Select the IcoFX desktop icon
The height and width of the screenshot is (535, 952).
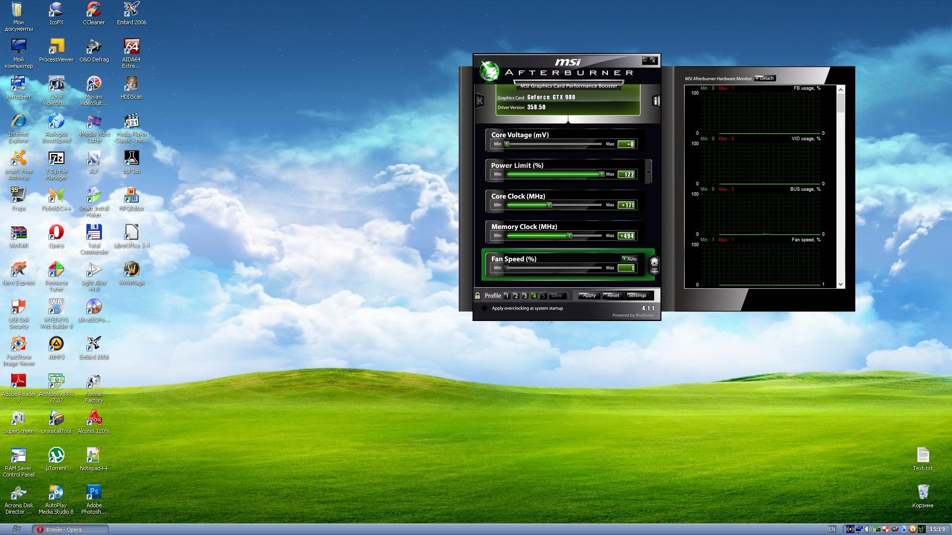click(56, 13)
